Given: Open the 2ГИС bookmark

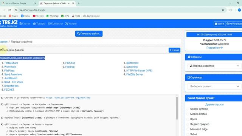Looking at the screenshot, I should tap(65, 16).
